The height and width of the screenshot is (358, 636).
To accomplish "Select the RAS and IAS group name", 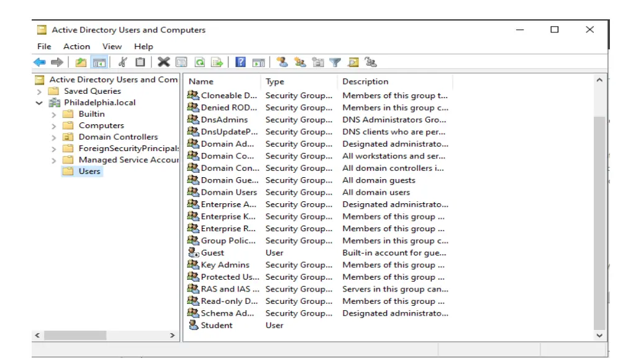I will pyautogui.click(x=230, y=289).
